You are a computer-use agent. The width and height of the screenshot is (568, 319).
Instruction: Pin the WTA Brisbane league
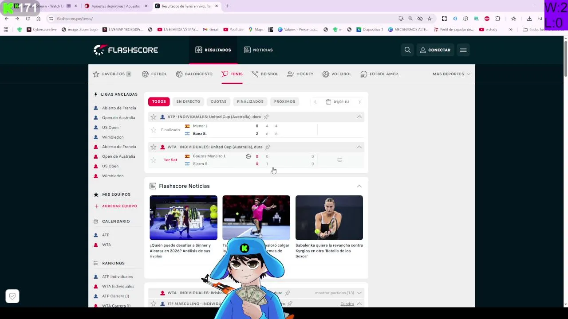[288, 293]
